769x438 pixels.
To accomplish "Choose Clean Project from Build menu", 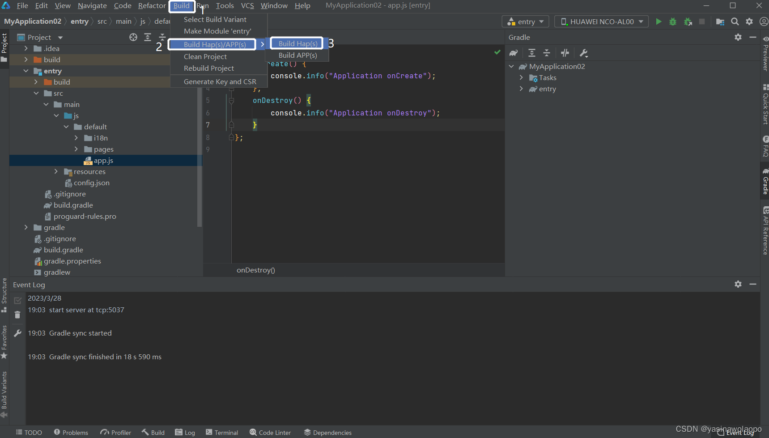I will (219, 56).
